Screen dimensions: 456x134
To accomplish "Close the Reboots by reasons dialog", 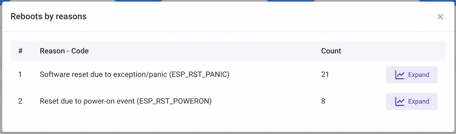I will [440, 17].
